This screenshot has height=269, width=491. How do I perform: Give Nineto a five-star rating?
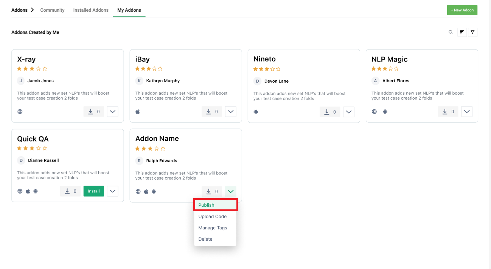278,69
